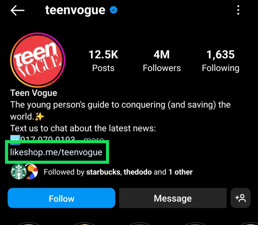The image size is (258, 225).
Task: Tap thedodo name in Followed by
Action: click(138, 172)
